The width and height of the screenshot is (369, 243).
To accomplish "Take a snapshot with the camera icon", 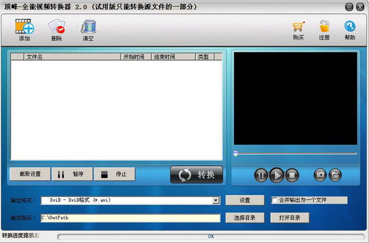I will [x=320, y=175].
